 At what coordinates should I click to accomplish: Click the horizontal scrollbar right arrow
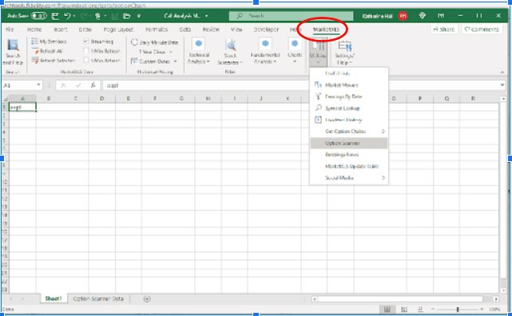[x=496, y=298]
